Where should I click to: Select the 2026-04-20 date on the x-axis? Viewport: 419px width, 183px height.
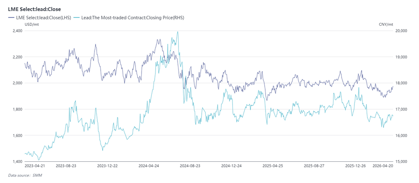(382, 167)
